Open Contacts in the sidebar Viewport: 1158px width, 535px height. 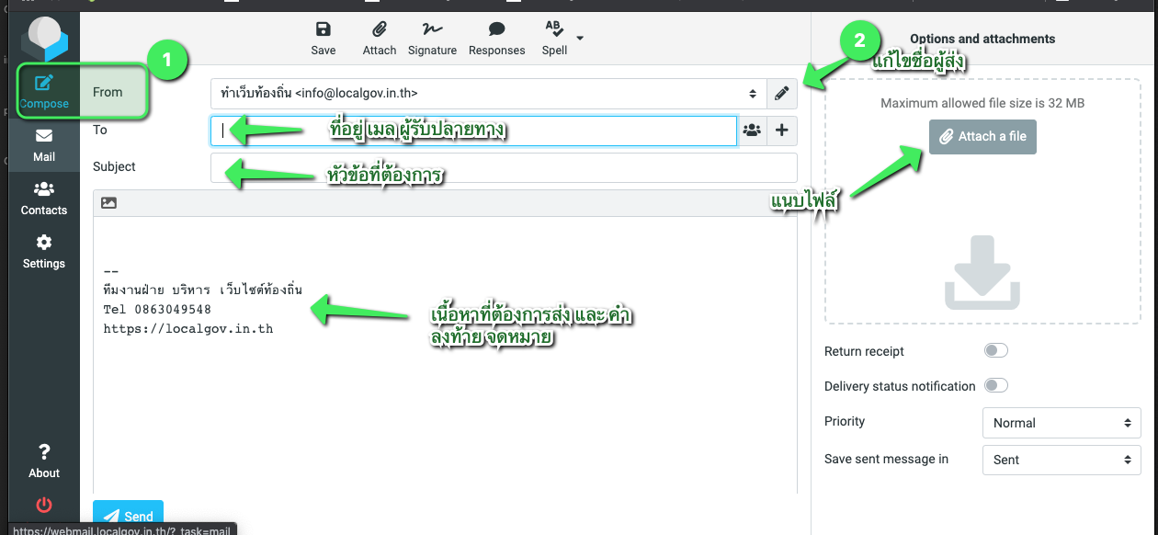tap(44, 199)
